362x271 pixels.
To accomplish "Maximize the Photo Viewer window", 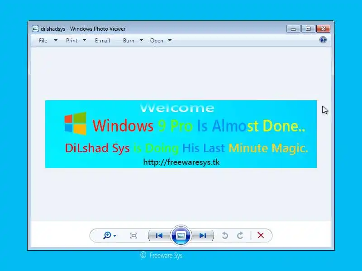I will coord(308,29).
